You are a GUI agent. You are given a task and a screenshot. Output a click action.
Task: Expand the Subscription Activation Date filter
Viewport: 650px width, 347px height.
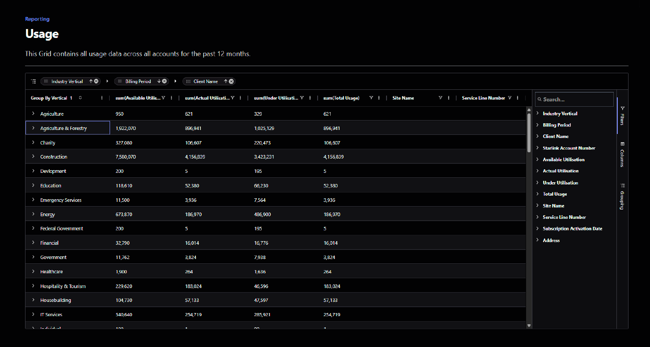(x=538, y=229)
